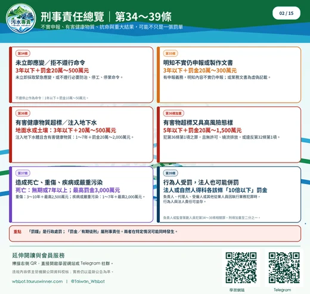Click the 第36條加重 badge
Screen dimensions: 310x294
click(173, 113)
